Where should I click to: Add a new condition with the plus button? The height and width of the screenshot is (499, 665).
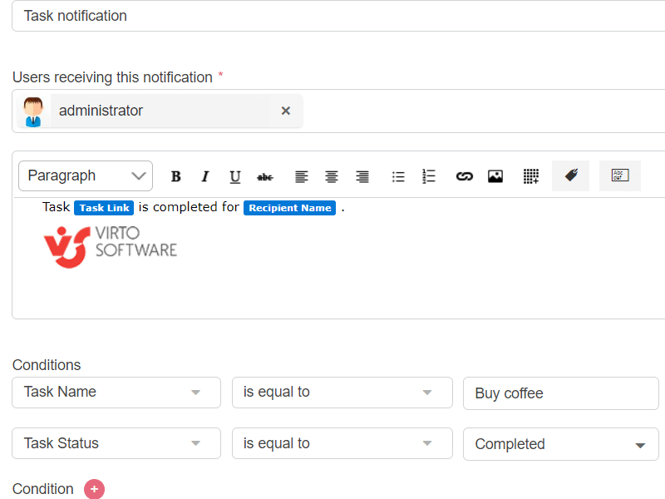tap(94, 489)
